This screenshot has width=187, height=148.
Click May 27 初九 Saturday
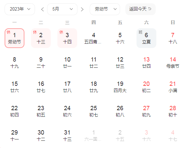(146, 111)
